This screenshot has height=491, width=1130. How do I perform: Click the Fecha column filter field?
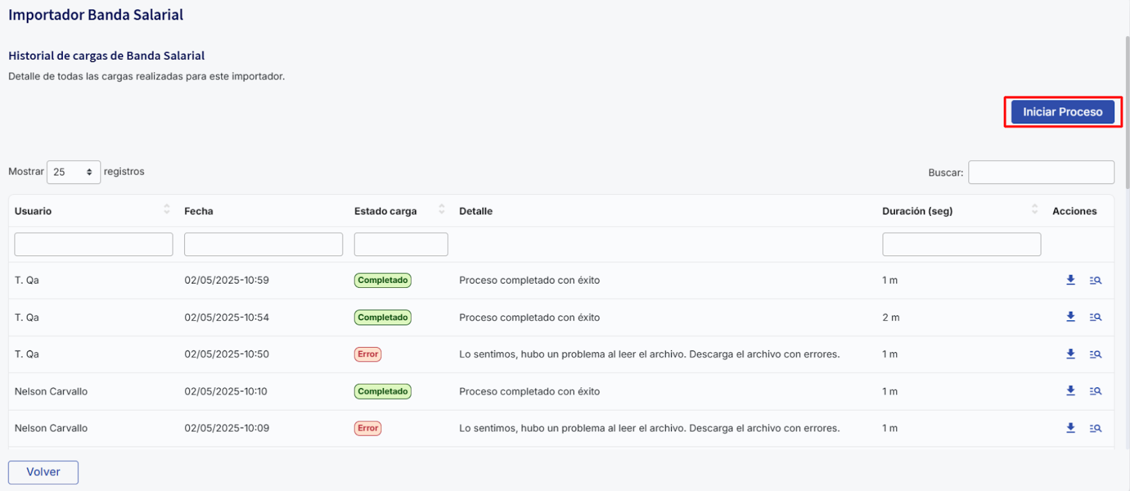pos(263,244)
